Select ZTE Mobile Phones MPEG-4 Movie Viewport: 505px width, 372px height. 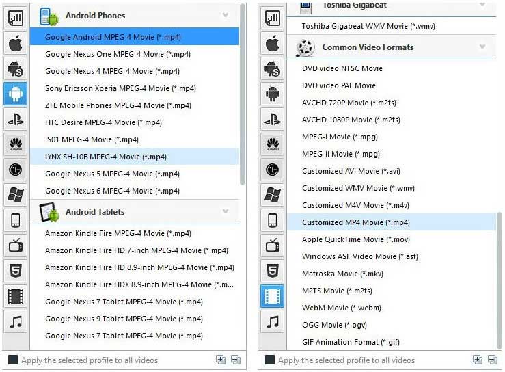click(135, 105)
